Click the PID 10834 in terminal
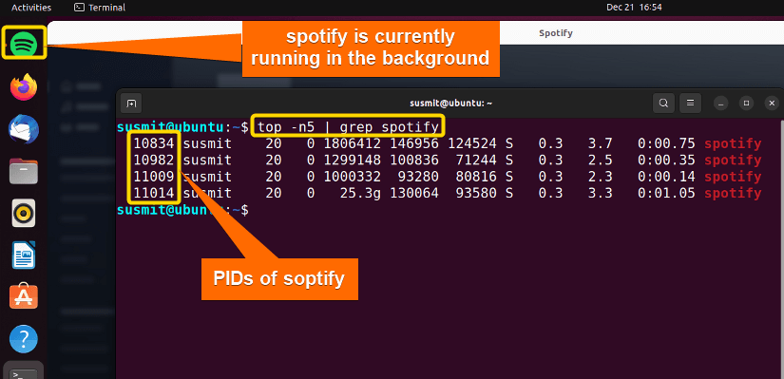Image resolution: width=784 pixels, height=379 pixels. (x=154, y=144)
